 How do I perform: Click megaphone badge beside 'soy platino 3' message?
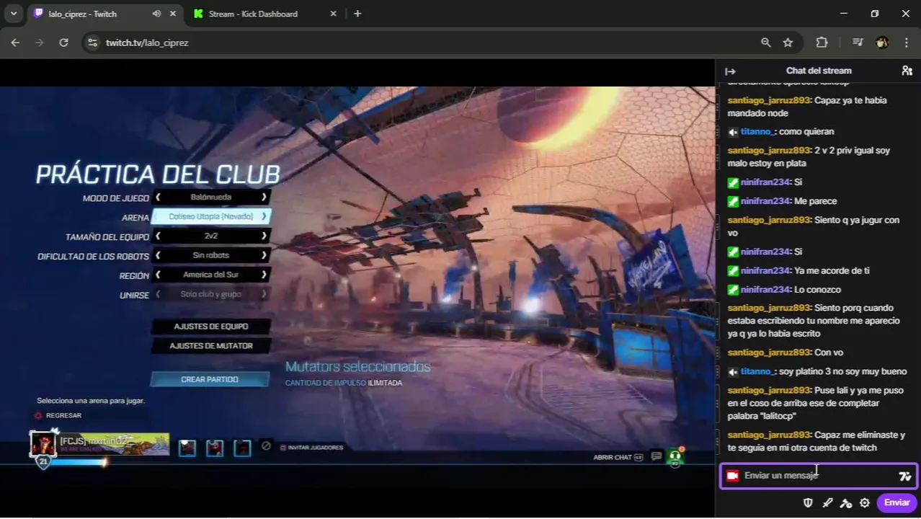(x=733, y=371)
